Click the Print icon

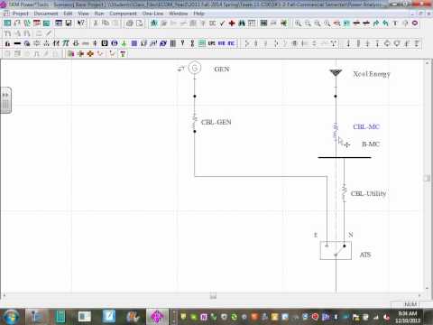[130, 23]
